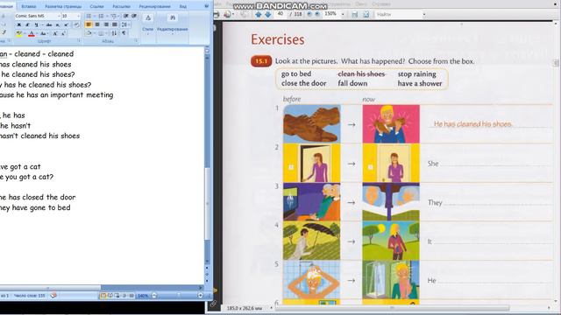Zoom in in PDF viewer
561x315 pixels.
pyautogui.click(x=317, y=14)
